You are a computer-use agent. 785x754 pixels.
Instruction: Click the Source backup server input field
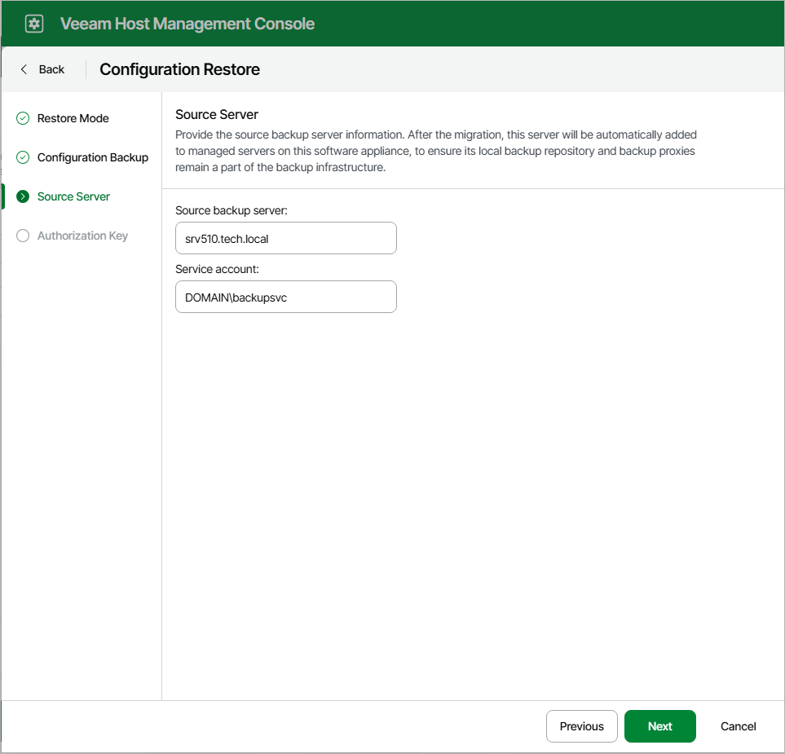click(285, 238)
